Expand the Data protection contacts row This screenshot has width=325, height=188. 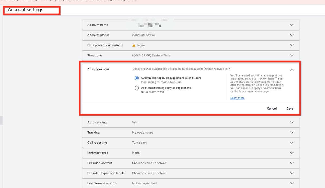point(292,45)
